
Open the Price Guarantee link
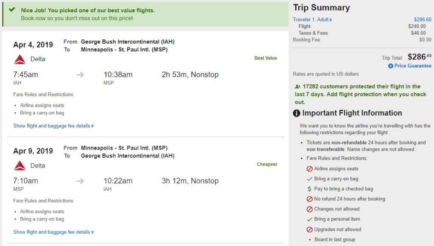click(412, 66)
